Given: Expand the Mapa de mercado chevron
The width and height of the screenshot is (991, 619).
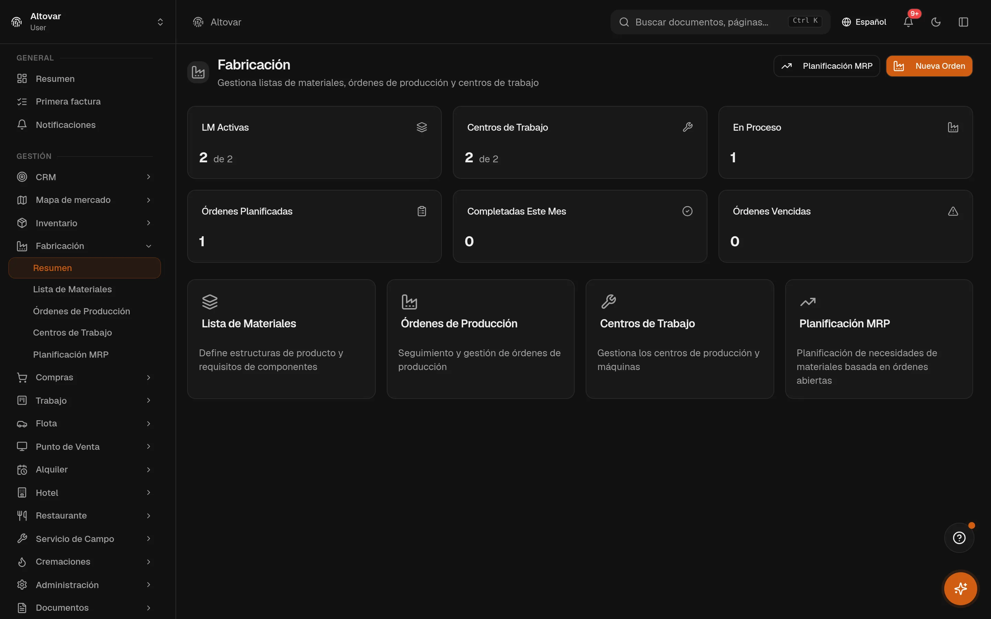Looking at the screenshot, I should tap(149, 200).
